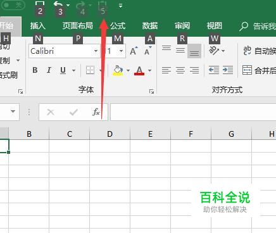Select column B header
276x233 pixels.
click(29, 134)
